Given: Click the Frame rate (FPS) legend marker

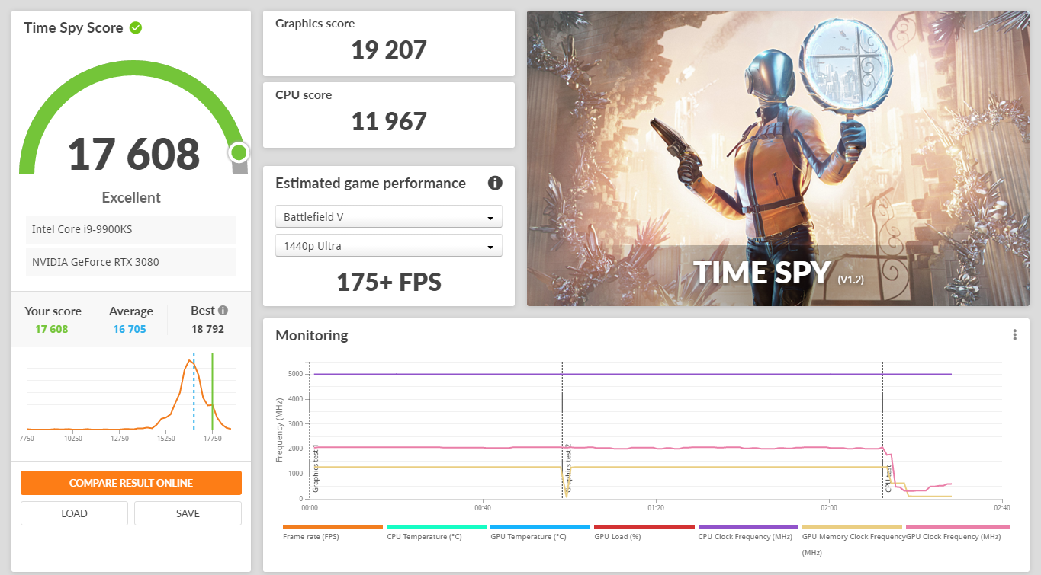Looking at the screenshot, I should (x=332, y=526).
